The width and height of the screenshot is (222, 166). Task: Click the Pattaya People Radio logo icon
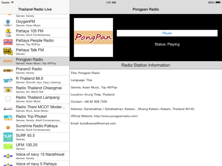pyautogui.click(x=8, y=42)
